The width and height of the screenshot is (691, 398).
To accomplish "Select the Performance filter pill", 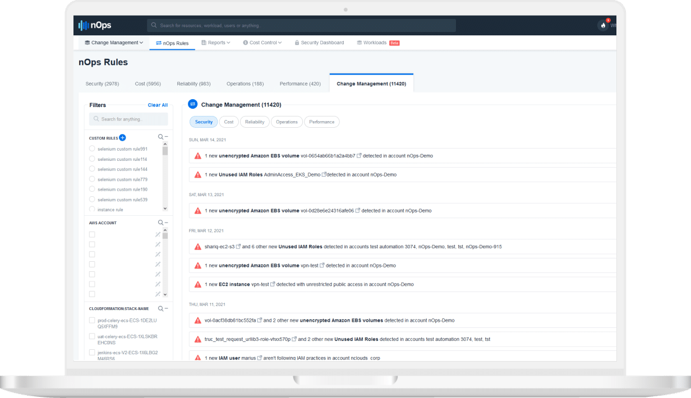I will point(321,122).
